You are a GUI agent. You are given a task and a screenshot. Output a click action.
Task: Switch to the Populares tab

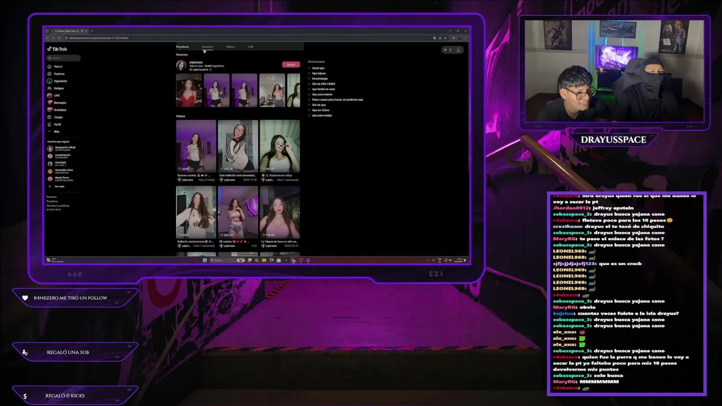tap(182, 47)
